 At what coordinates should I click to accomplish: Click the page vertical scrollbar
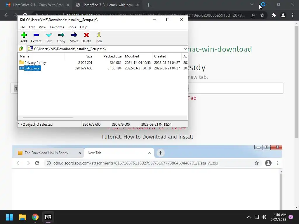296,82
